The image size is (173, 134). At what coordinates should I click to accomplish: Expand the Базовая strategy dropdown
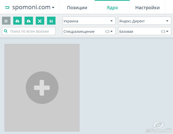(139, 32)
